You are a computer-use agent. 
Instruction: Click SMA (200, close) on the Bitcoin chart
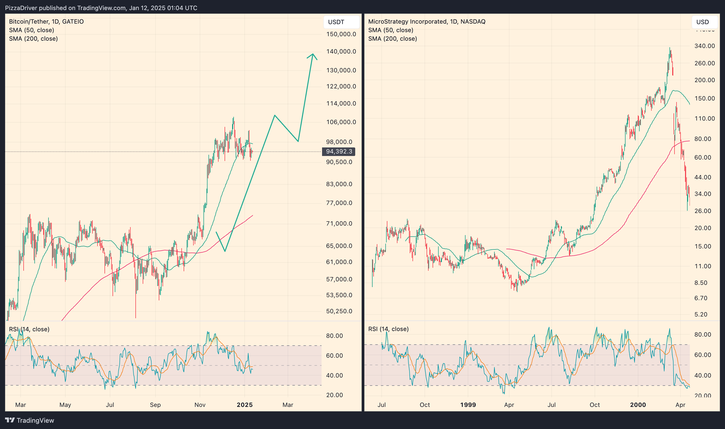[x=33, y=38]
